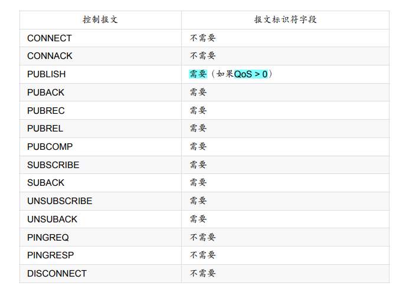Select the CONNECT cell in the table
The height and width of the screenshot is (289, 396).
click(50, 38)
